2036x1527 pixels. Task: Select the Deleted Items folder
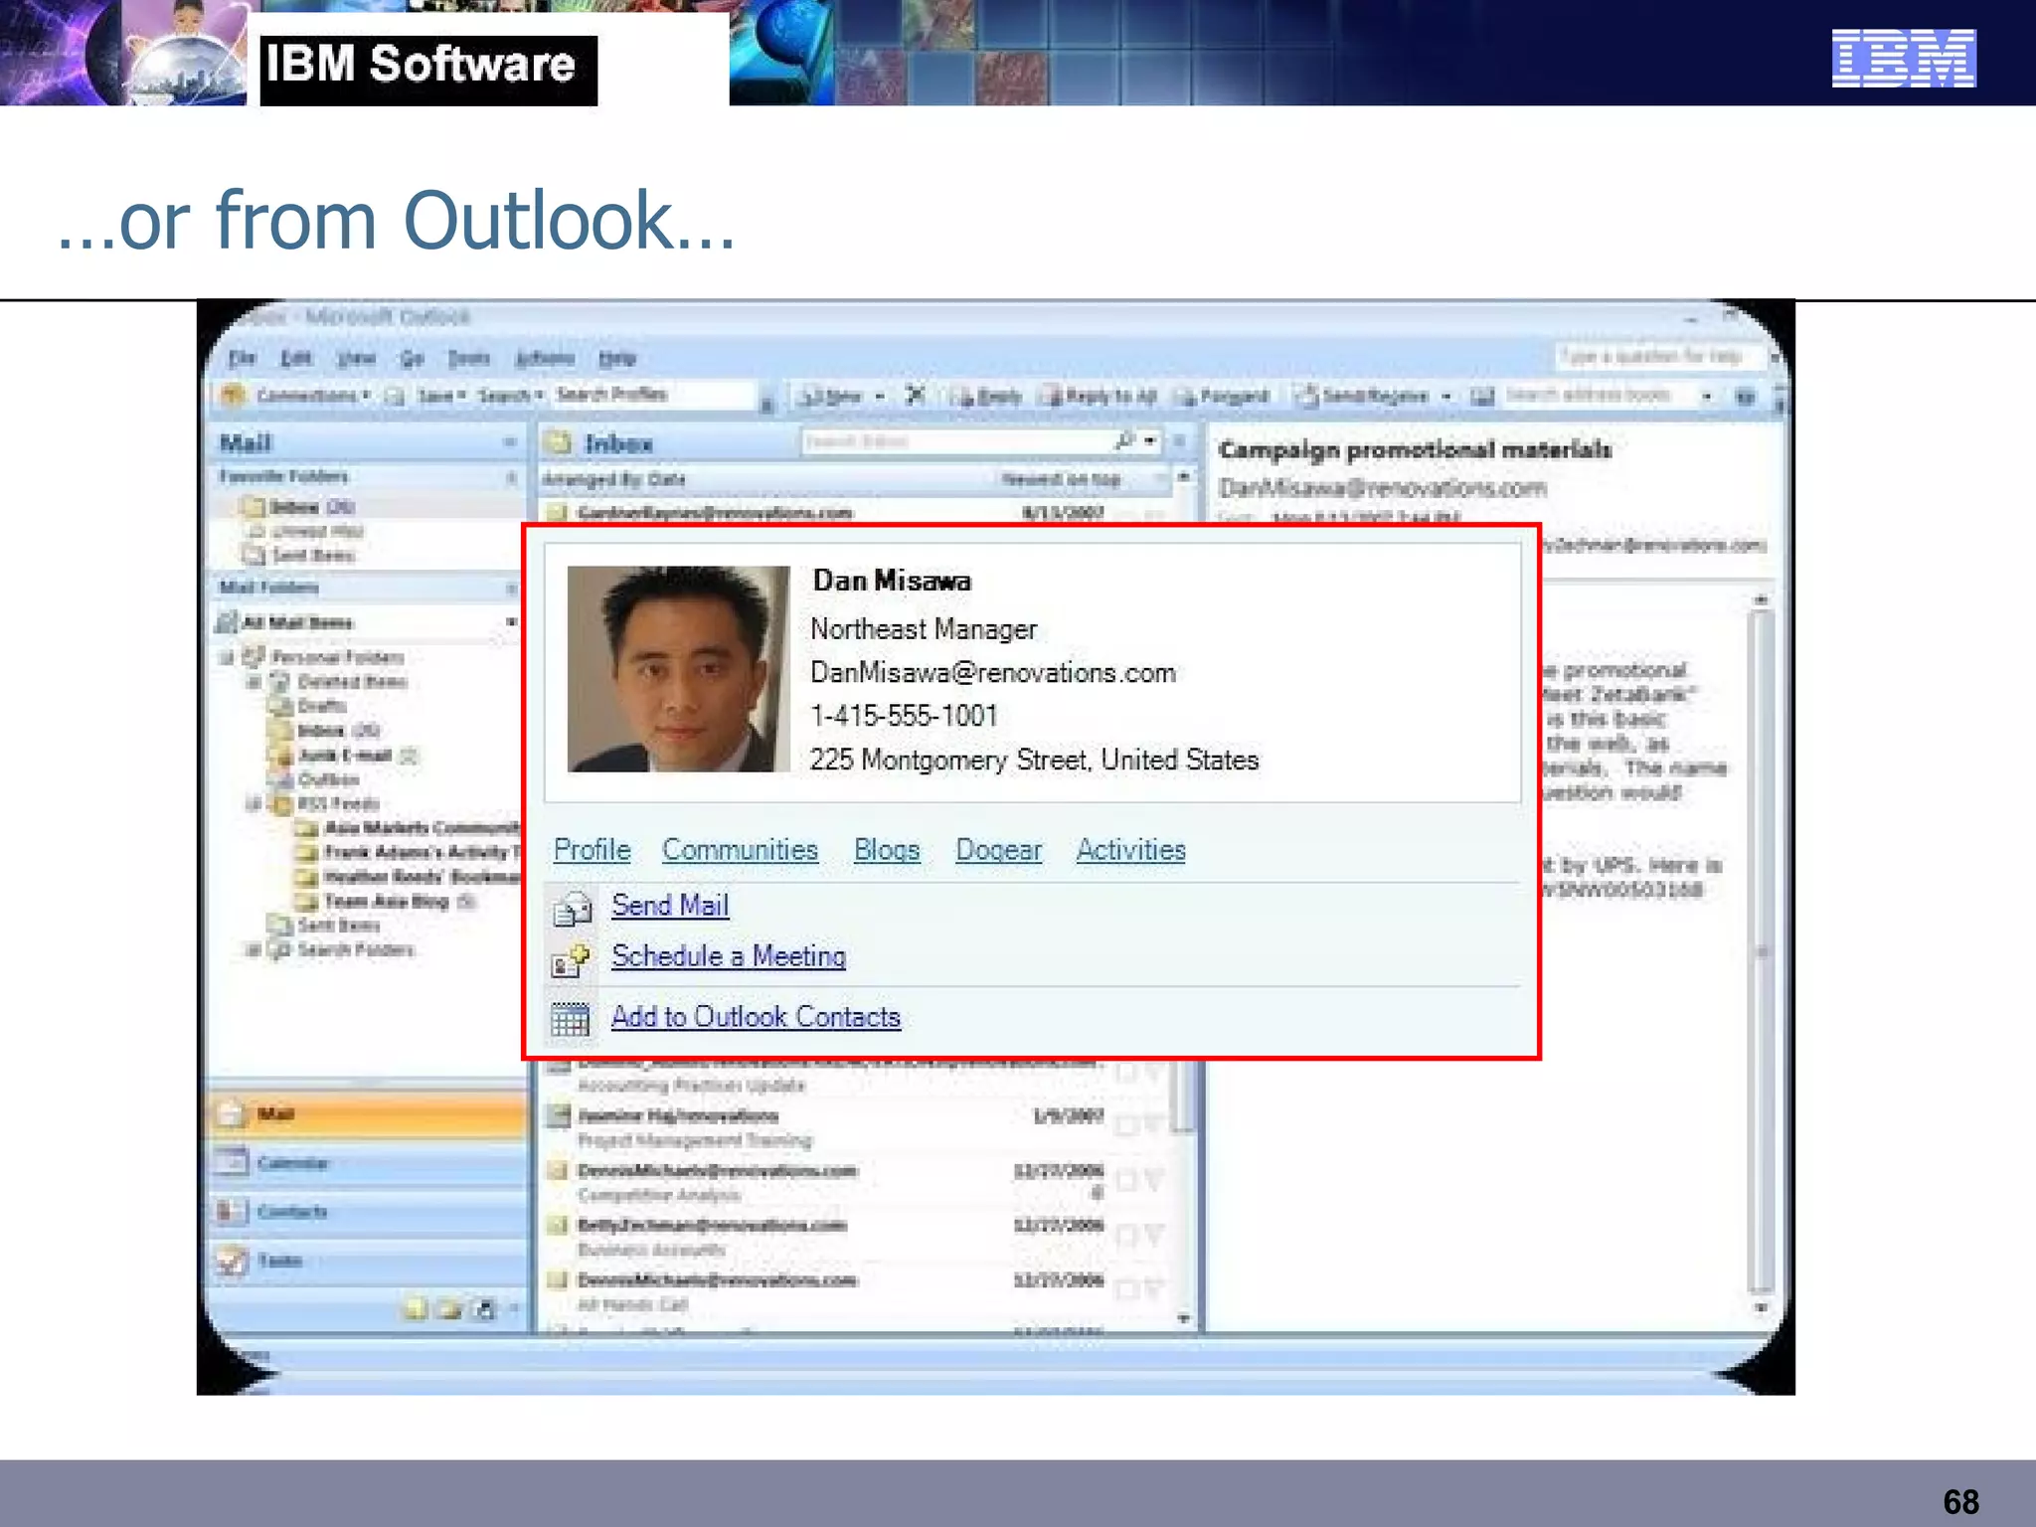point(338,682)
